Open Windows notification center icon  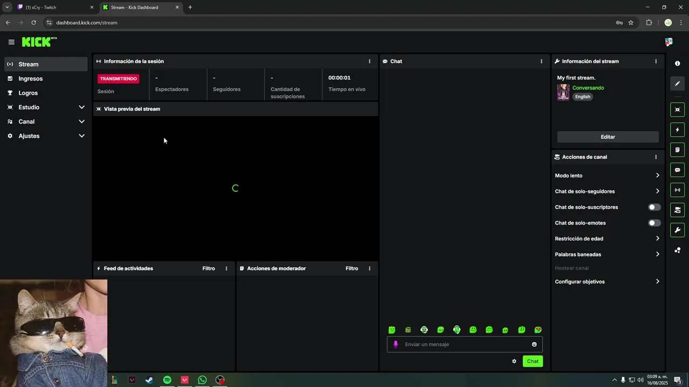(x=678, y=380)
